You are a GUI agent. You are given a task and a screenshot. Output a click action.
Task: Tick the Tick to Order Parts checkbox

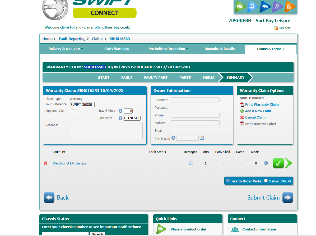266,181
